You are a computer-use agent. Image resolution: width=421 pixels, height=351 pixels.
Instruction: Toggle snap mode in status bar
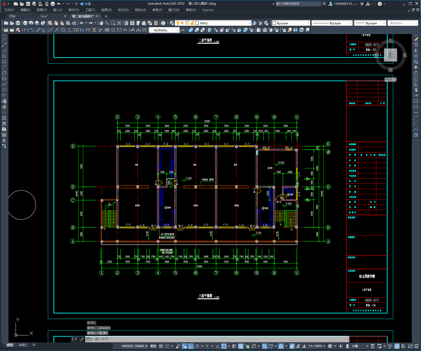pos(167,346)
